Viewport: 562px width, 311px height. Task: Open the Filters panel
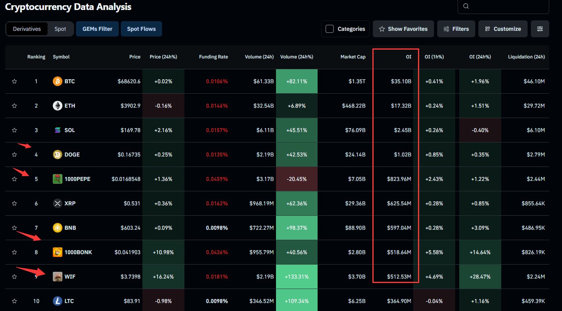(x=456, y=28)
